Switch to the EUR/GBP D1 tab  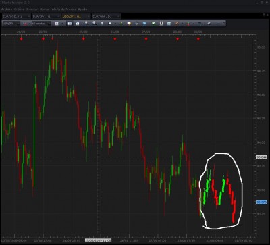click(106, 16)
